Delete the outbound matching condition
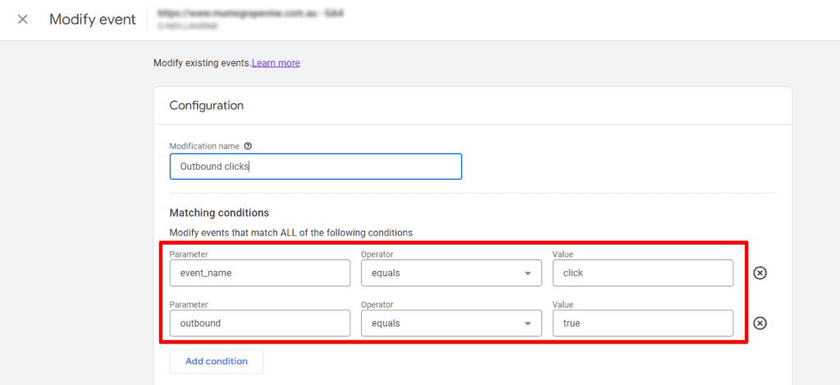 pyautogui.click(x=760, y=323)
